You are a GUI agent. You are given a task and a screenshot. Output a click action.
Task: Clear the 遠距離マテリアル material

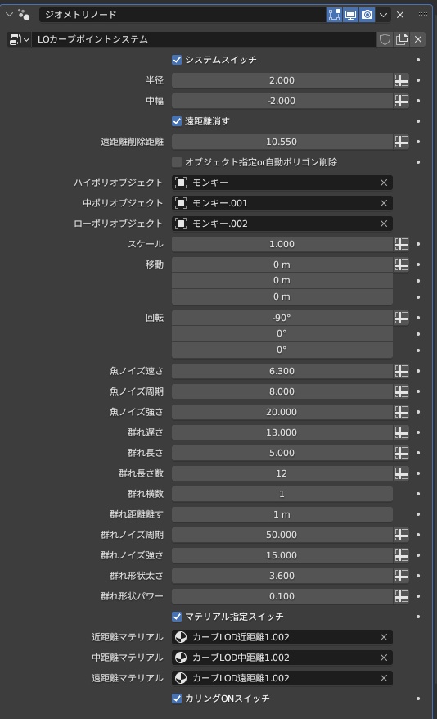[x=384, y=678]
